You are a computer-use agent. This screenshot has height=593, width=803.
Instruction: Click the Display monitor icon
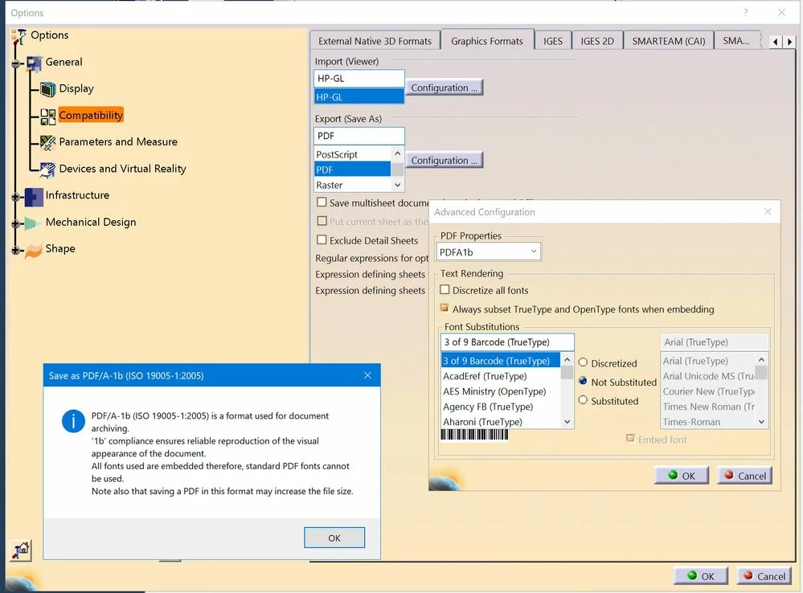click(47, 89)
